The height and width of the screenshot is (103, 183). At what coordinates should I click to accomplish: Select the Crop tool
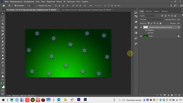click(x=3, y=27)
